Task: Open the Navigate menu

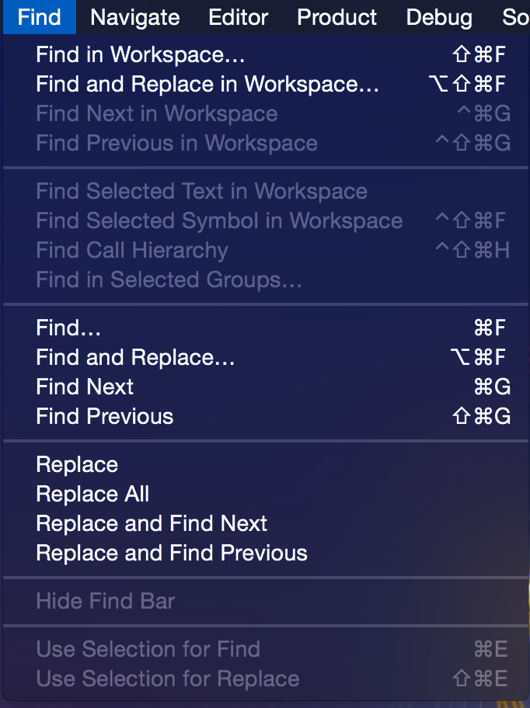Action: [x=134, y=17]
